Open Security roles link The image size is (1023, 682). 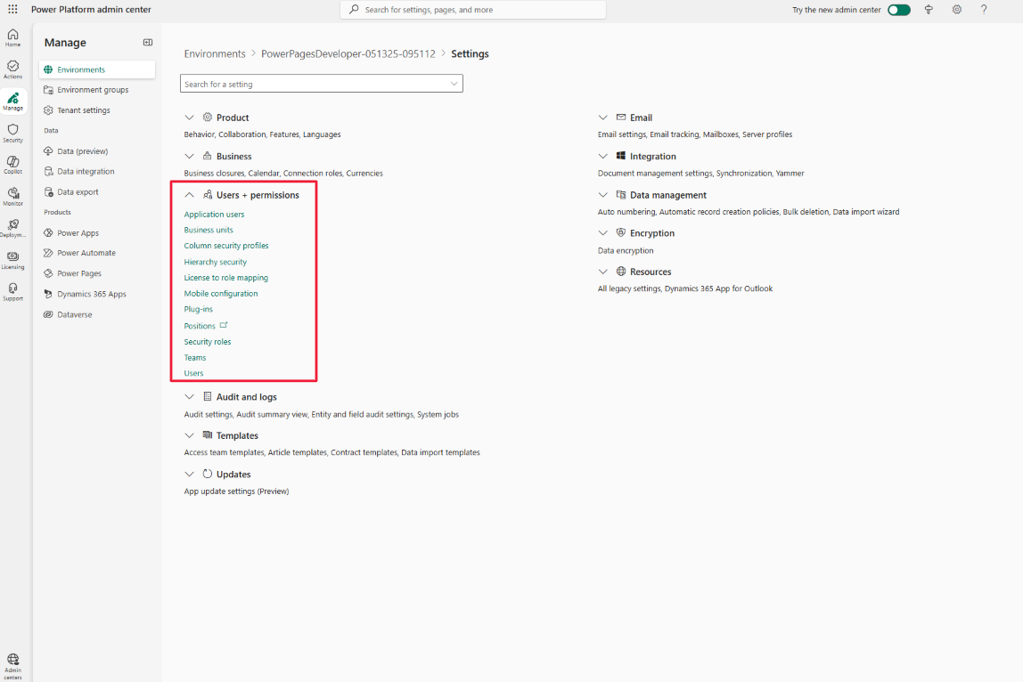click(208, 342)
